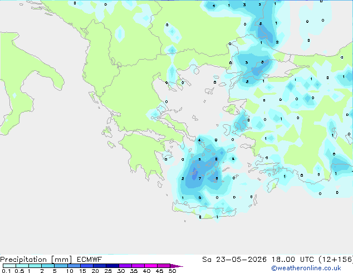The width and height of the screenshot is (353, 273).
Task: Click the 1–2 mm legend color swatch
Action: [x=35, y=266]
